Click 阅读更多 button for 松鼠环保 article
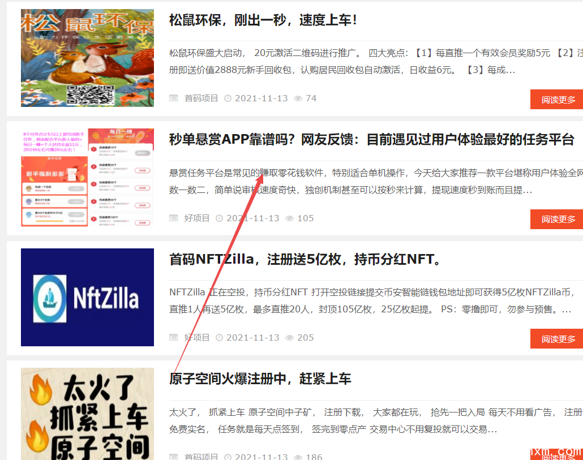583x460 pixels. 556,99
